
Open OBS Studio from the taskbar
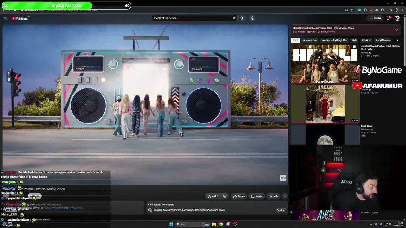click(x=235, y=224)
